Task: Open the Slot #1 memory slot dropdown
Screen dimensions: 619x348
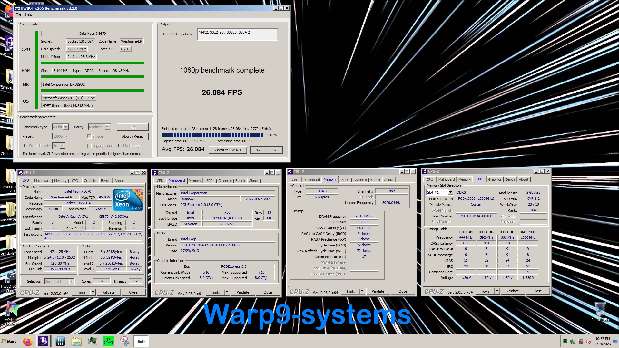Action: click(x=440, y=192)
